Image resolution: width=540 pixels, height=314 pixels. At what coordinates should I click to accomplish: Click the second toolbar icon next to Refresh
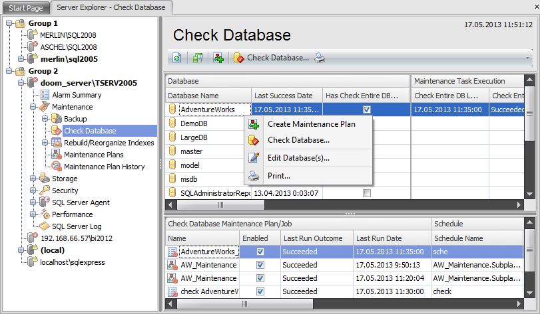(x=197, y=58)
